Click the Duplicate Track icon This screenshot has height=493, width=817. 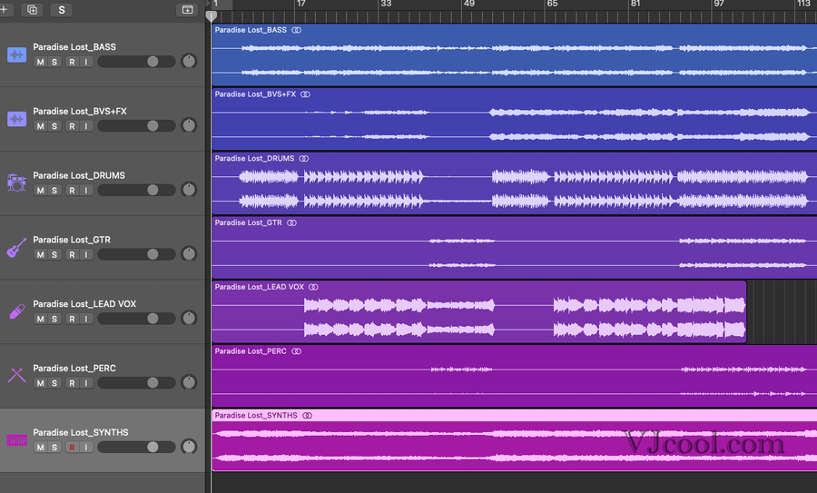[x=32, y=10]
